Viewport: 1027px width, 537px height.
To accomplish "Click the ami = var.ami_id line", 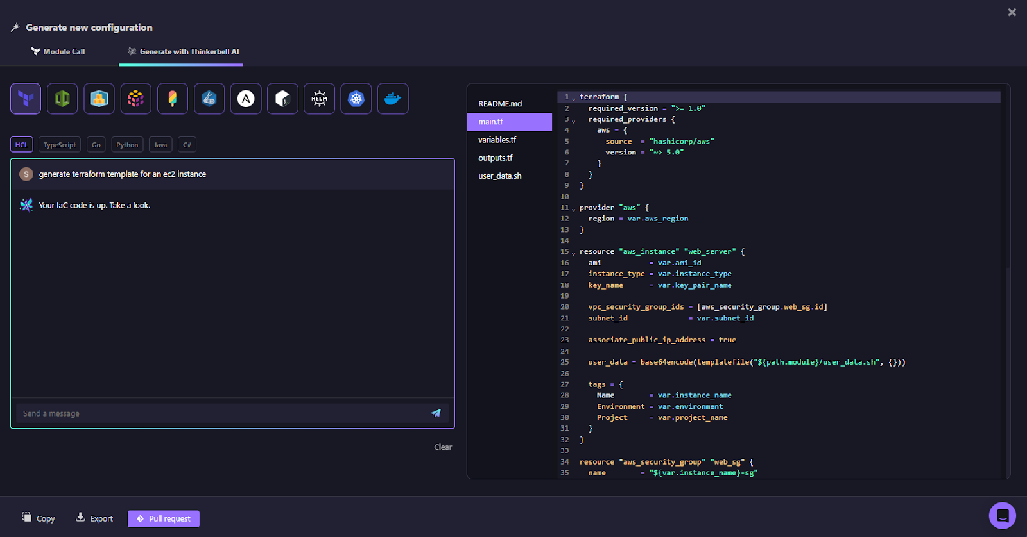I will [x=644, y=263].
